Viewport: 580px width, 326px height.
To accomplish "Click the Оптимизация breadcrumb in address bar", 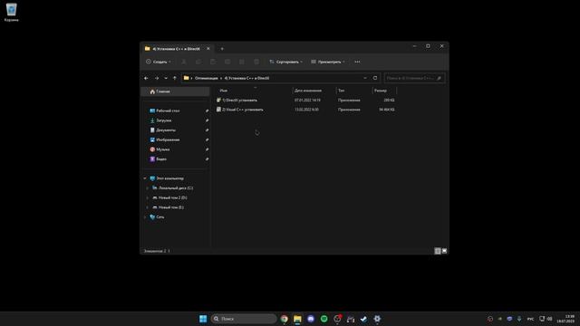I will coord(207,78).
